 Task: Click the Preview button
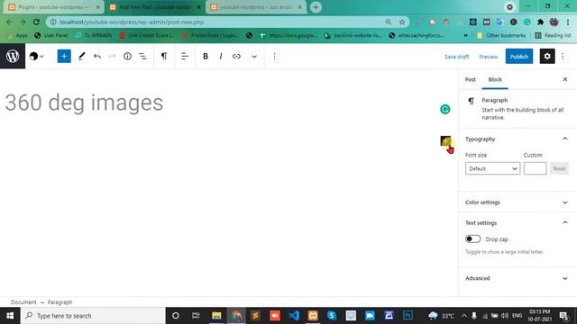pyautogui.click(x=489, y=57)
